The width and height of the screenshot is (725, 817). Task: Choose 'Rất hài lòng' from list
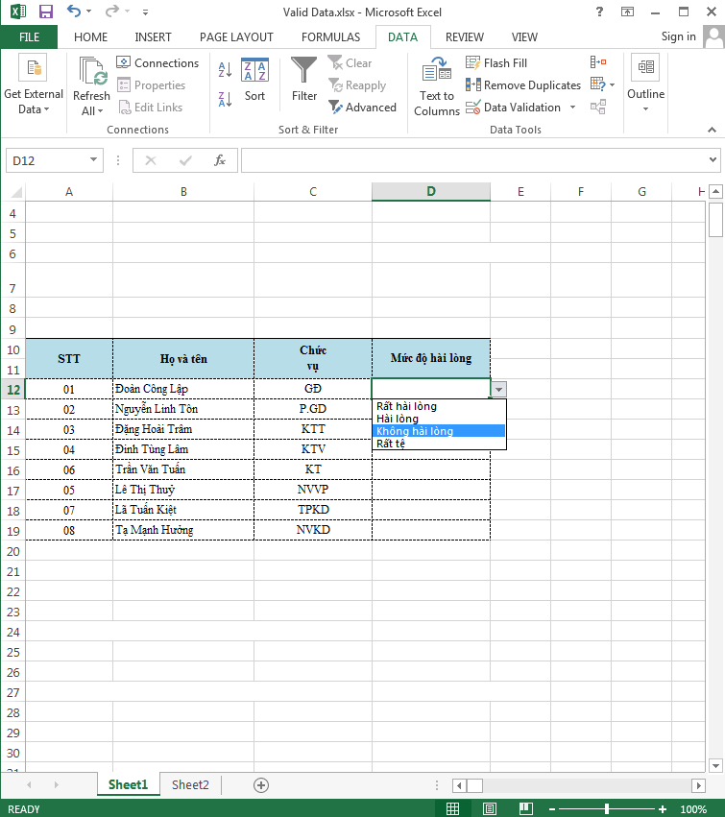click(438, 406)
